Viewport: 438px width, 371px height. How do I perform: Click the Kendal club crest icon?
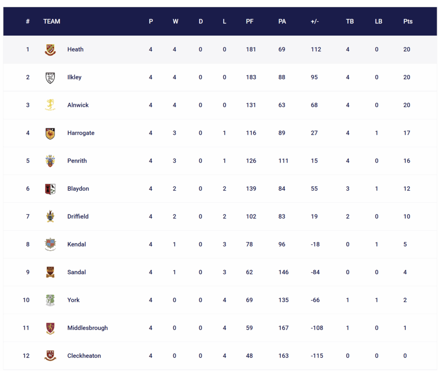(x=50, y=244)
